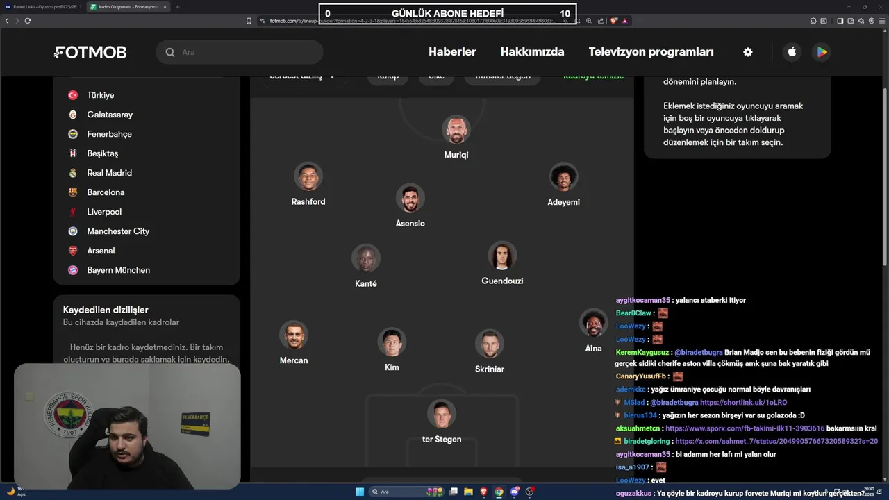The image size is (889, 500).
Task: Click the search magnifier icon in FotMob
Action: coord(170,52)
